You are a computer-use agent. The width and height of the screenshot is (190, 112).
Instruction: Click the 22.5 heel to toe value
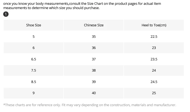tap(154, 36)
